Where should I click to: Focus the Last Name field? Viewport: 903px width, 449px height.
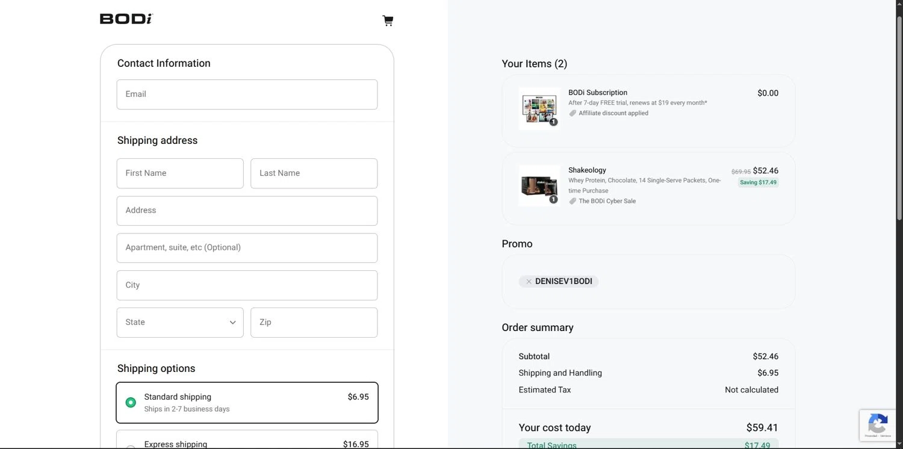[x=314, y=173]
